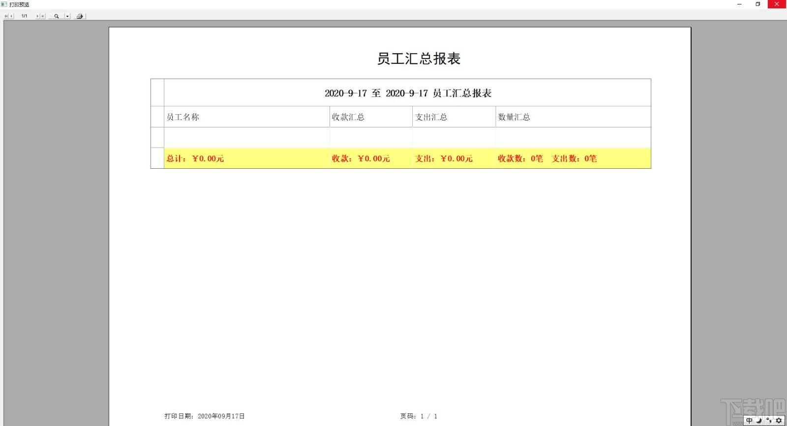Go to the next preview page

(37, 16)
